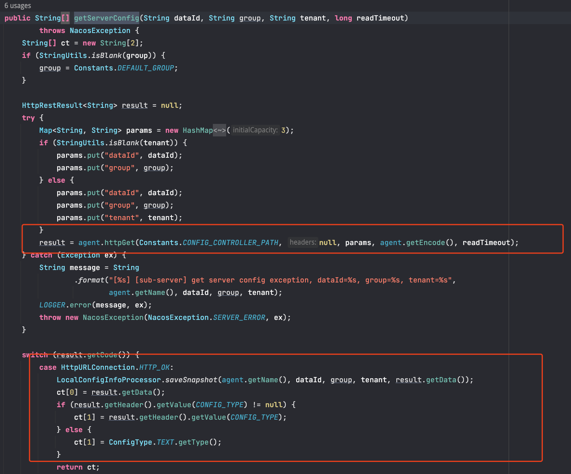The height and width of the screenshot is (474, 571).
Task: Expand the folded <~> generics after HashMap
Action: (219, 130)
